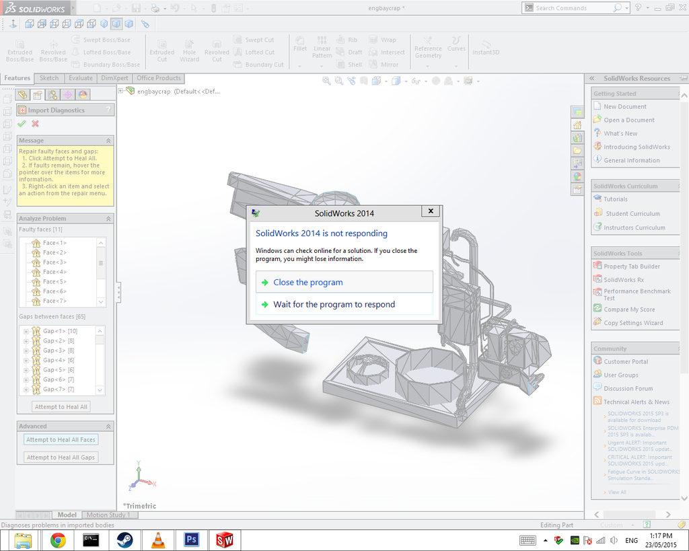The image size is (689, 551).
Task: Open the ConfigurationManager tab icon
Action: [52, 94]
